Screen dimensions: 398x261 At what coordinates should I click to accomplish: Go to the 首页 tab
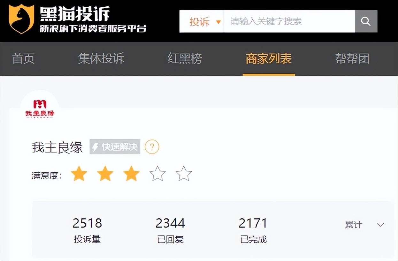tap(23, 59)
